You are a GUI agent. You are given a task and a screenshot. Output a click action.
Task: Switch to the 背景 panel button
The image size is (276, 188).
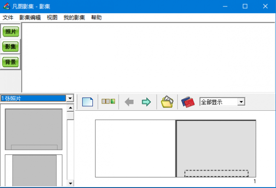tap(11, 62)
